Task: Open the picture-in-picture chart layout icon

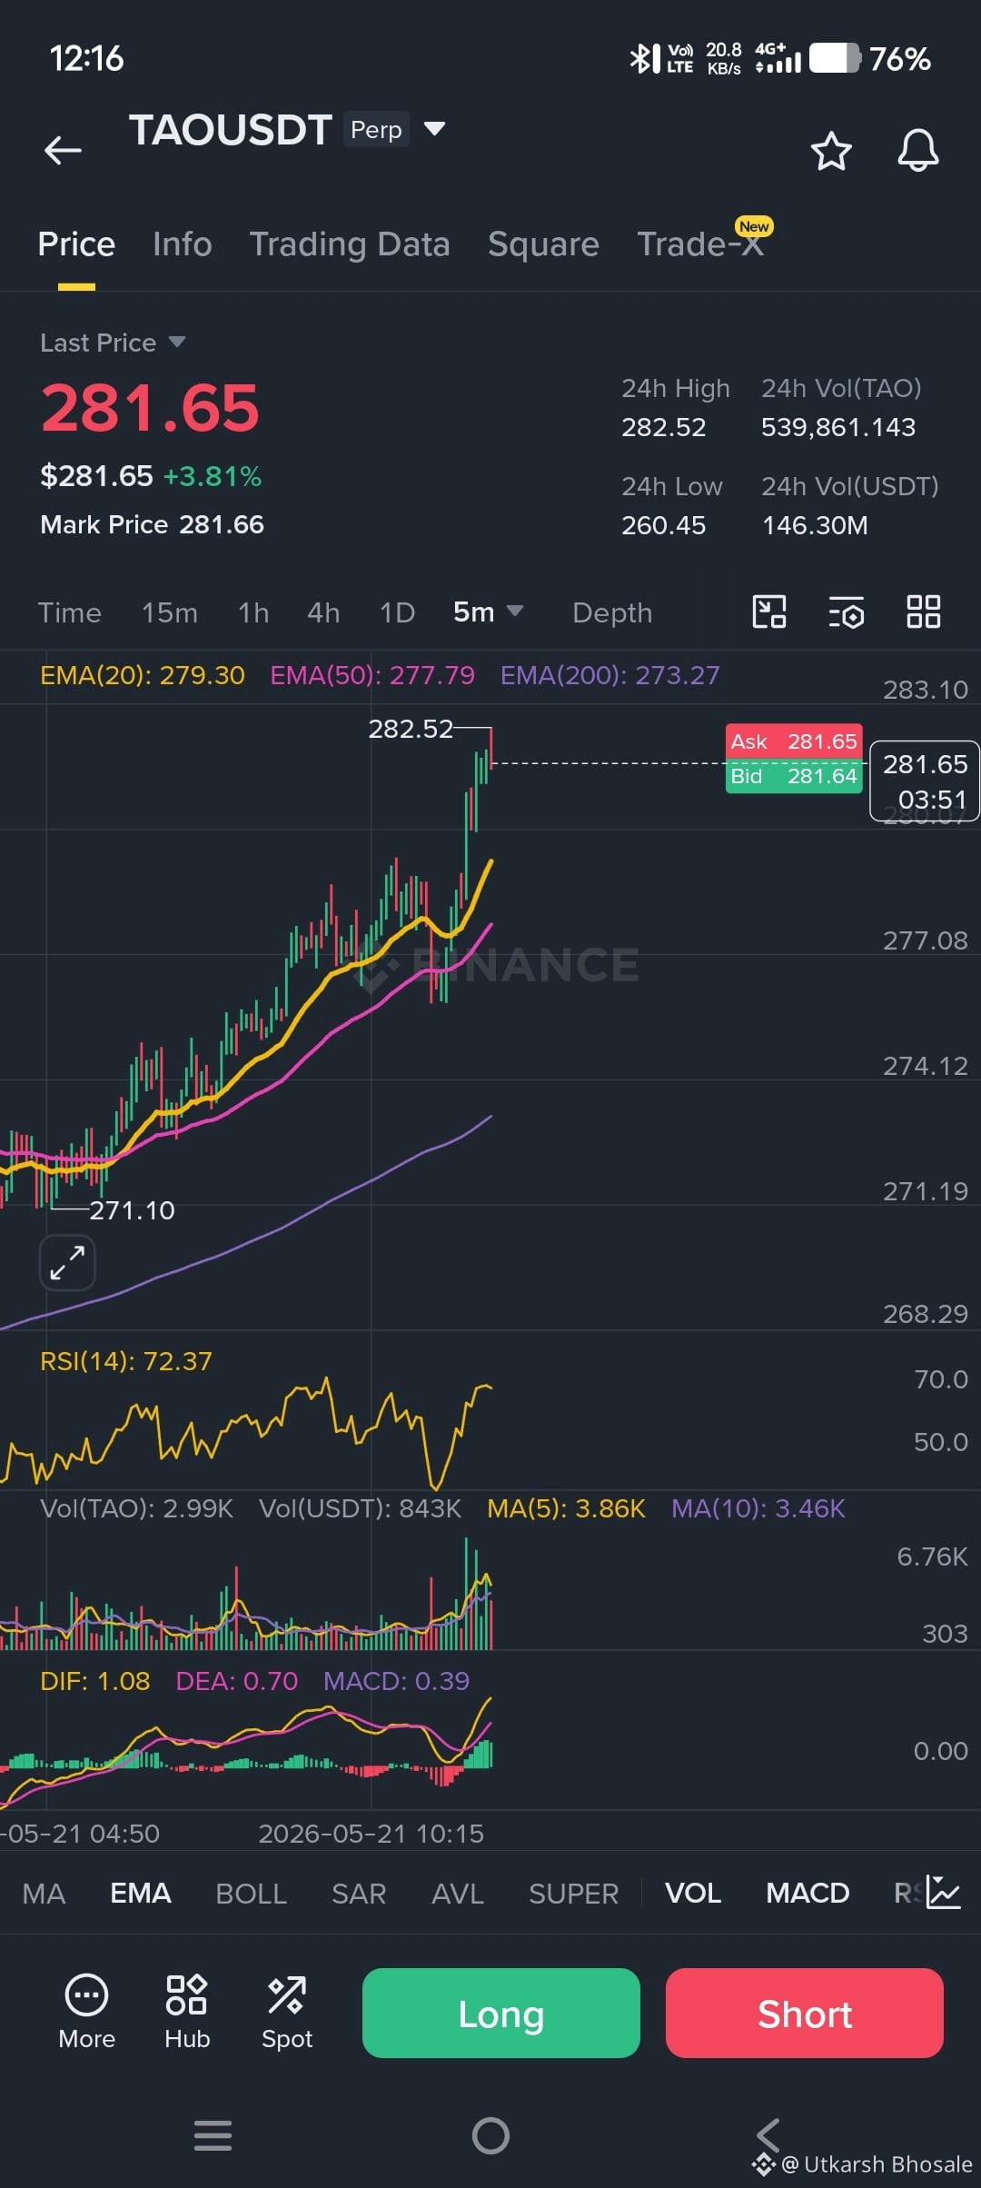Action: coord(769,612)
